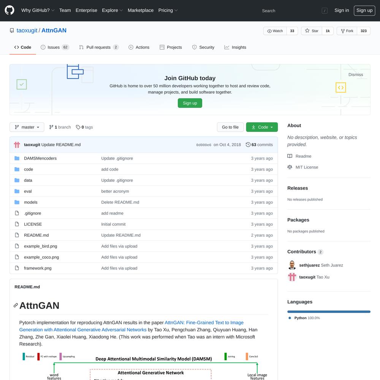Open the 33 watchers count
This screenshot has width=380, height=380.
[x=292, y=31]
